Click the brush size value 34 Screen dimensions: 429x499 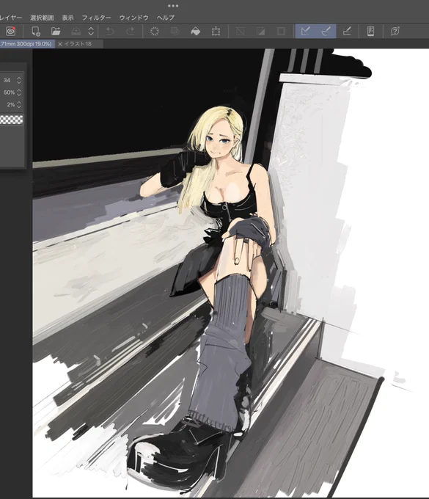click(x=7, y=80)
